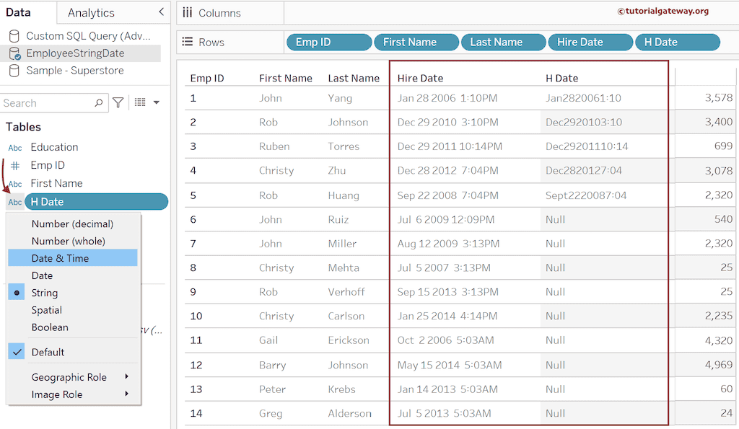Click the Emp ID pill on Rows

pos(328,43)
